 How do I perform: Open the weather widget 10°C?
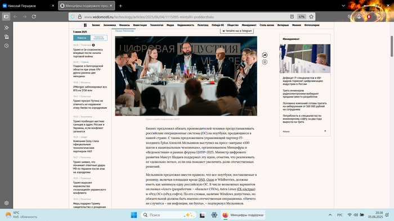(x=21, y=215)
